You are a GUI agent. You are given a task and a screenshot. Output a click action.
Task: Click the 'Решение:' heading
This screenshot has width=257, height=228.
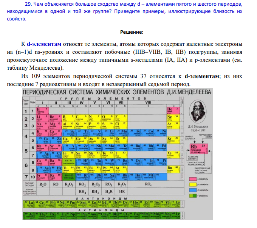pos(132,32)
